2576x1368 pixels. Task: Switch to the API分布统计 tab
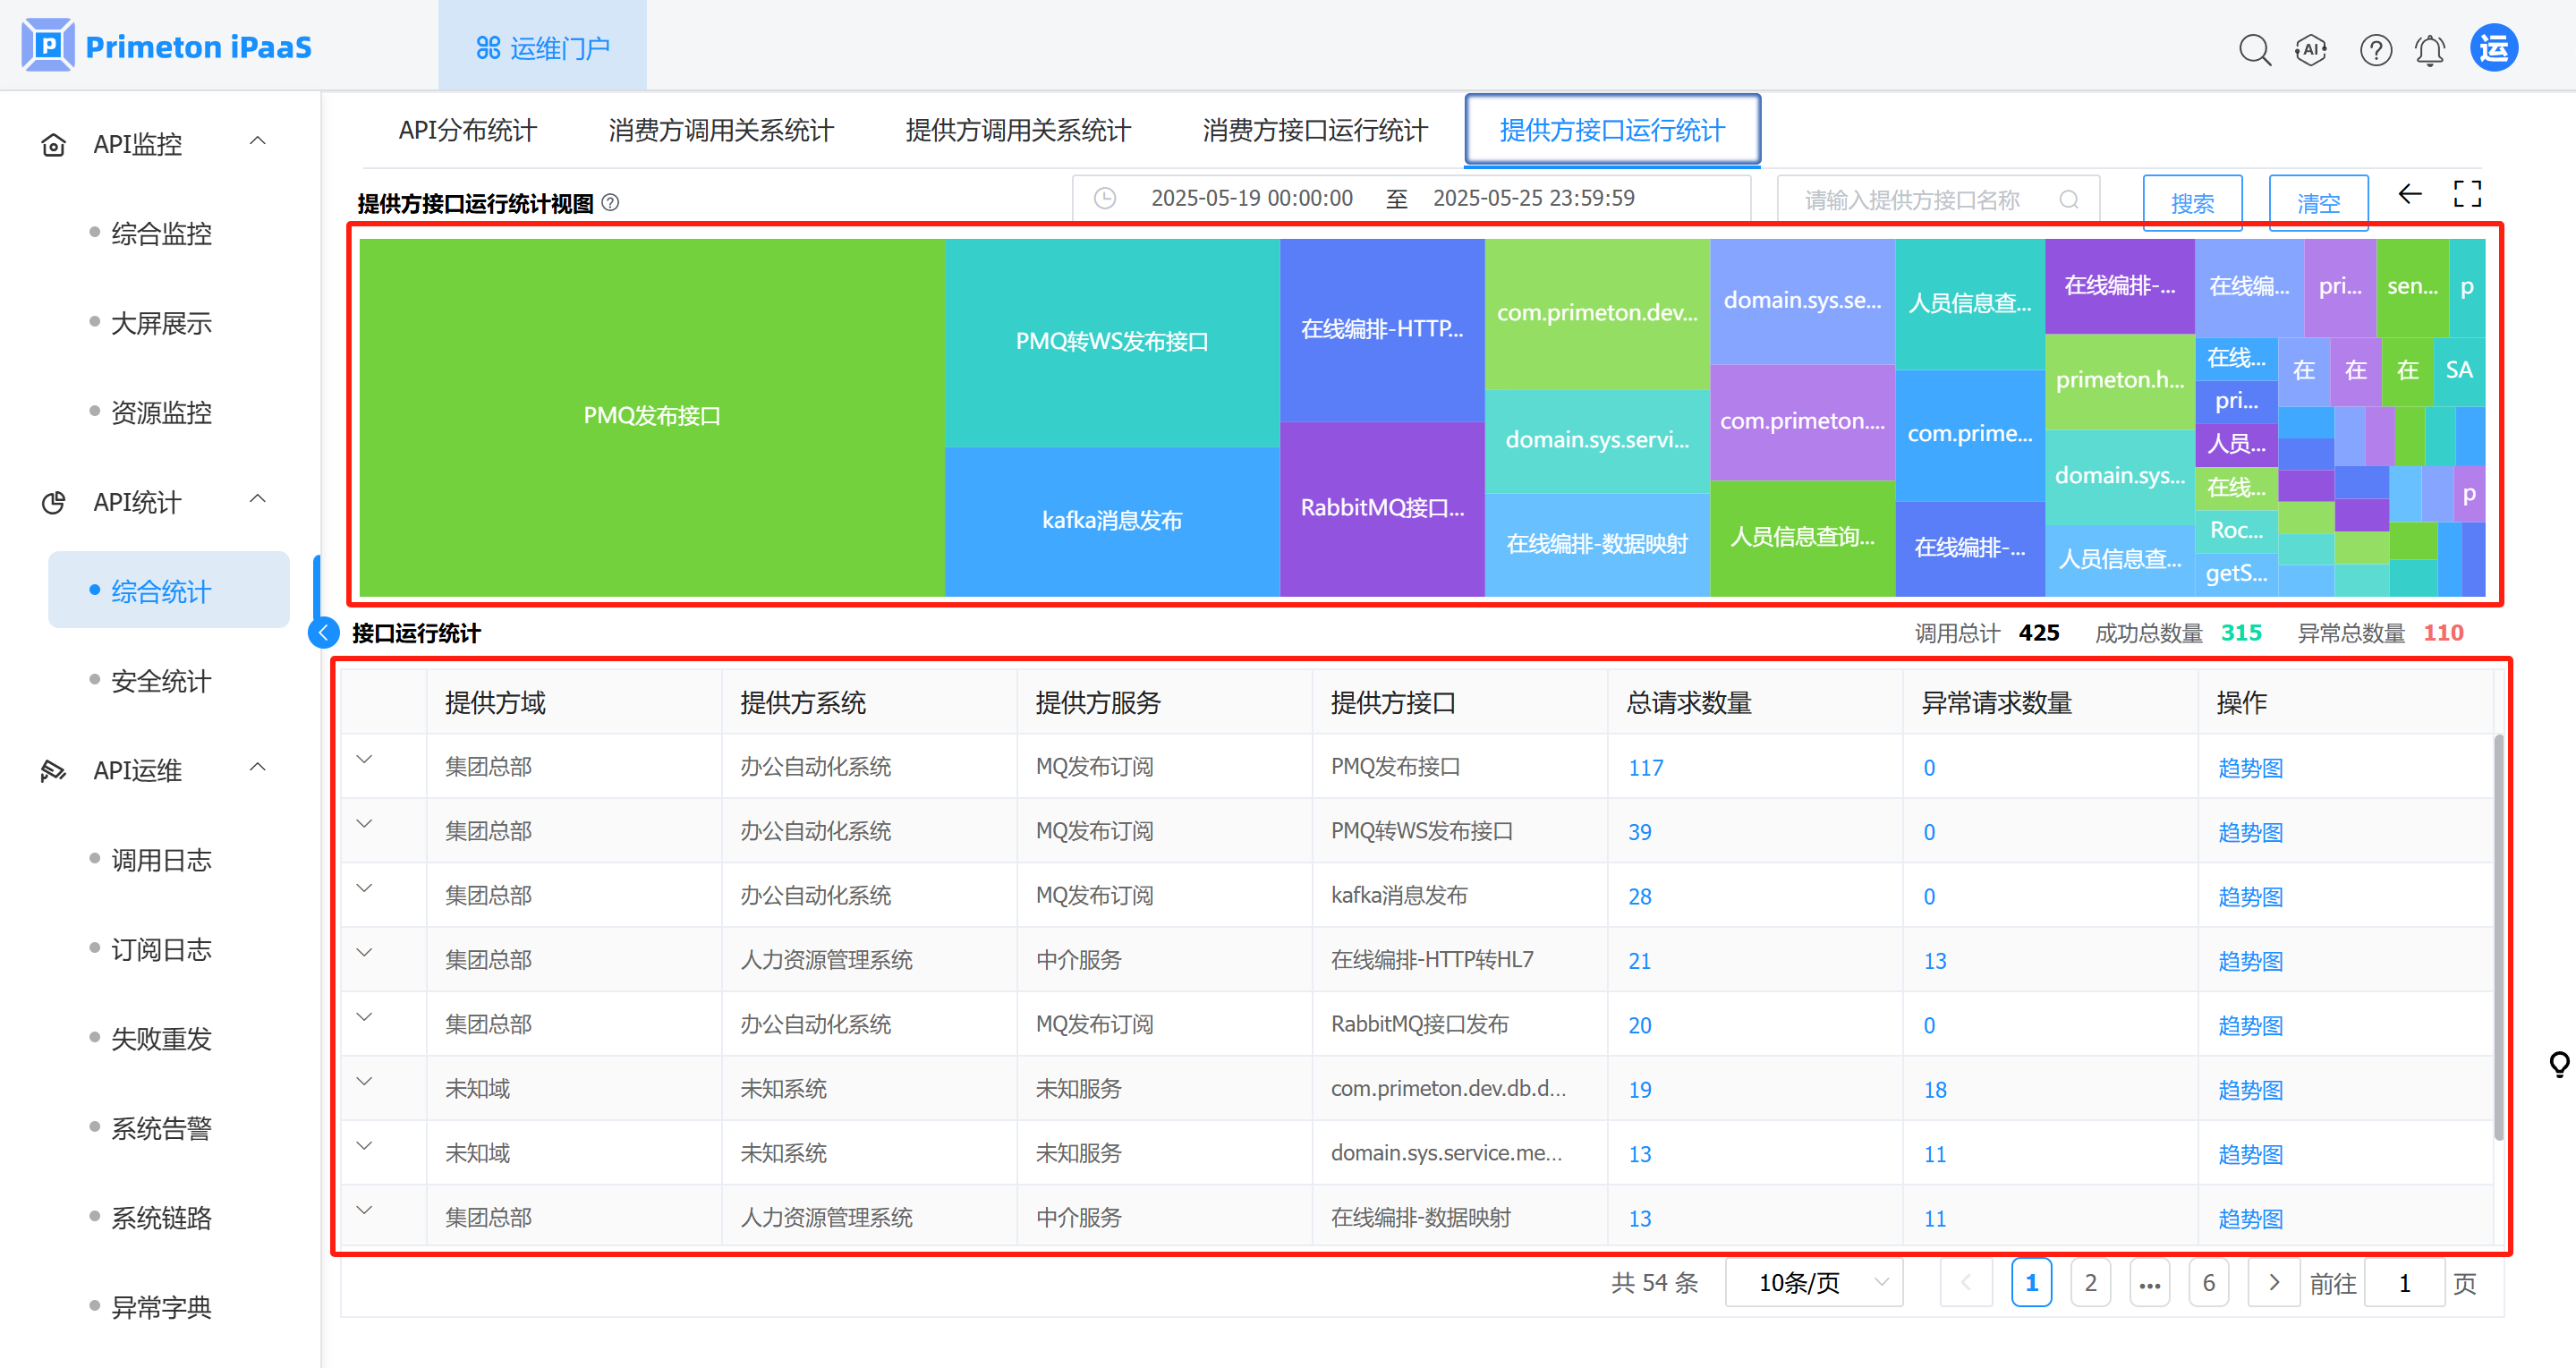click(x=467, y=130)
